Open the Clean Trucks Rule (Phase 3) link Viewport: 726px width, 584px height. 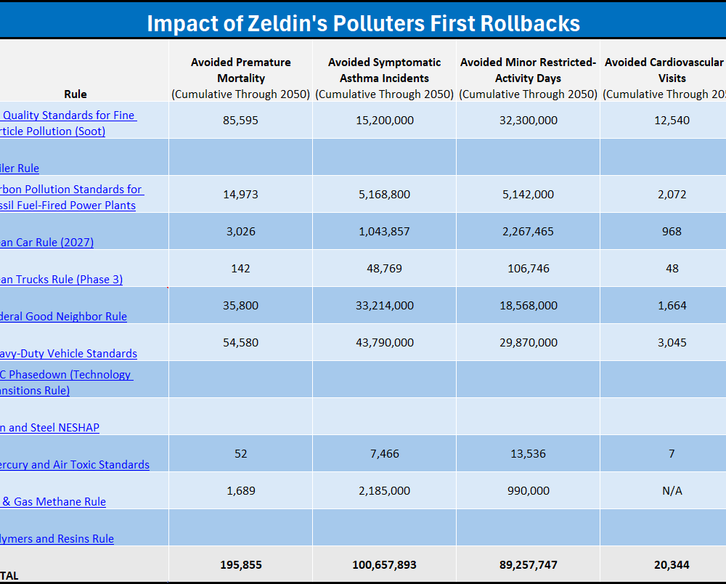pos(61,279)
